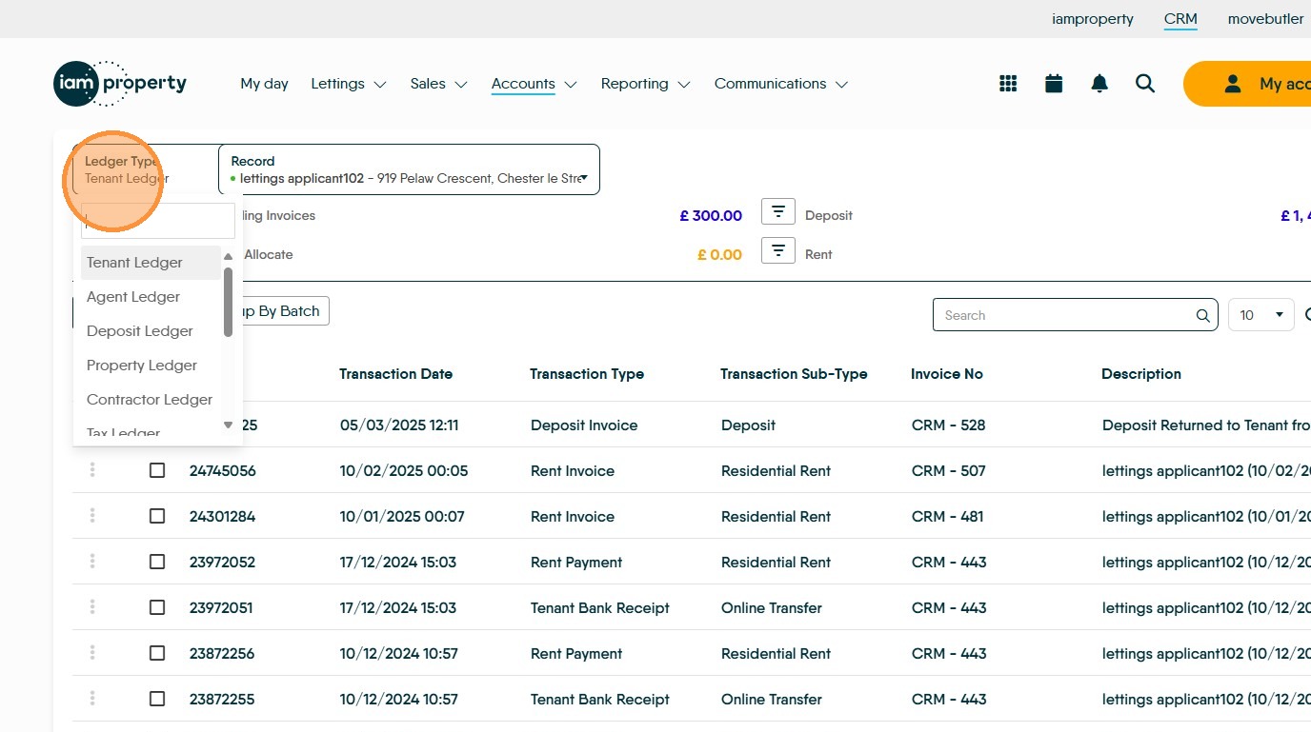Go to My day page
The width and height of the screenshot is (1311, 732).
(x=264, y=84)
